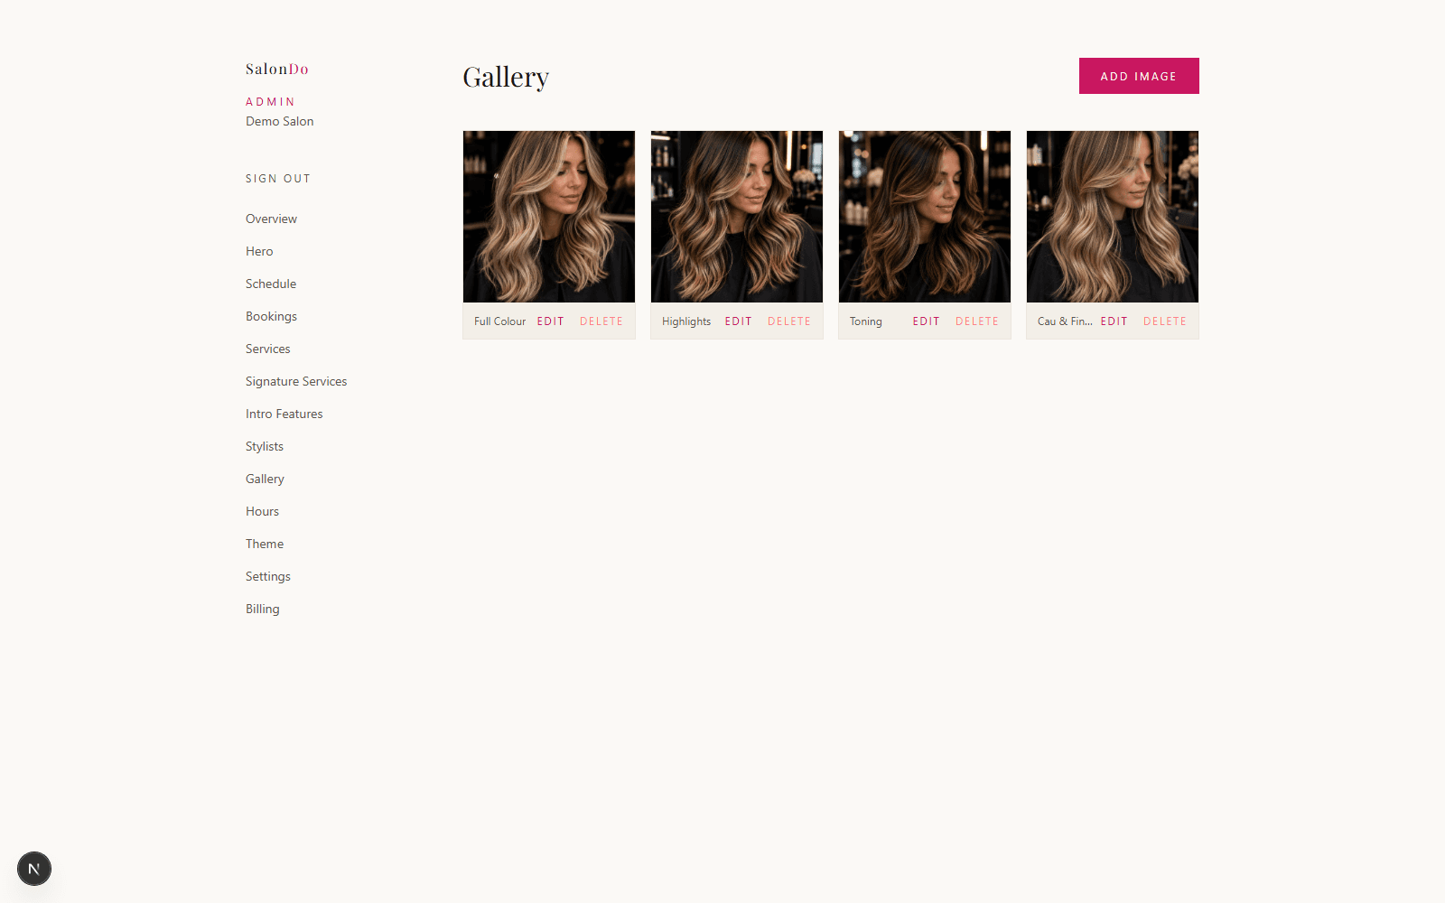Navigate to Bookings

[271, 316]
